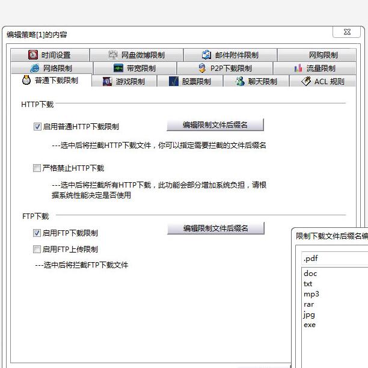Screen dimensions: 368x368
Task: Switch to the 带宽限制 tab
Action: 135,69
